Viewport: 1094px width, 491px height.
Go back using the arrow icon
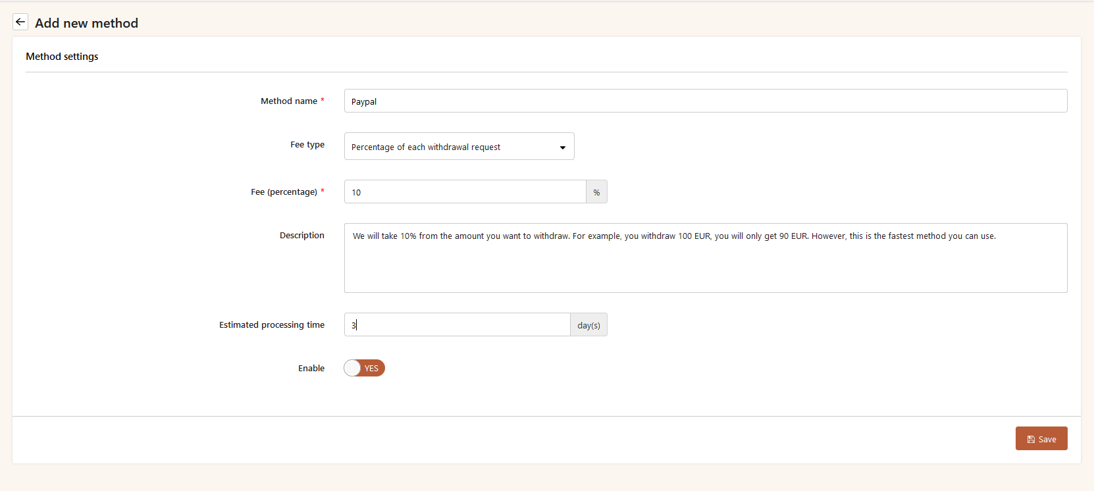20,22
